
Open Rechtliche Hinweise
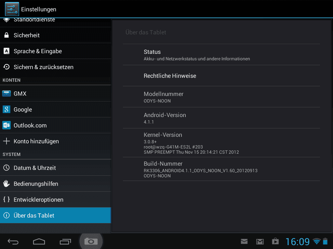point(221,76)
